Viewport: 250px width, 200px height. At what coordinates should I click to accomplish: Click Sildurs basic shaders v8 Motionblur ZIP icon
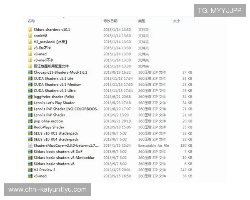click(x=30, y=157)
